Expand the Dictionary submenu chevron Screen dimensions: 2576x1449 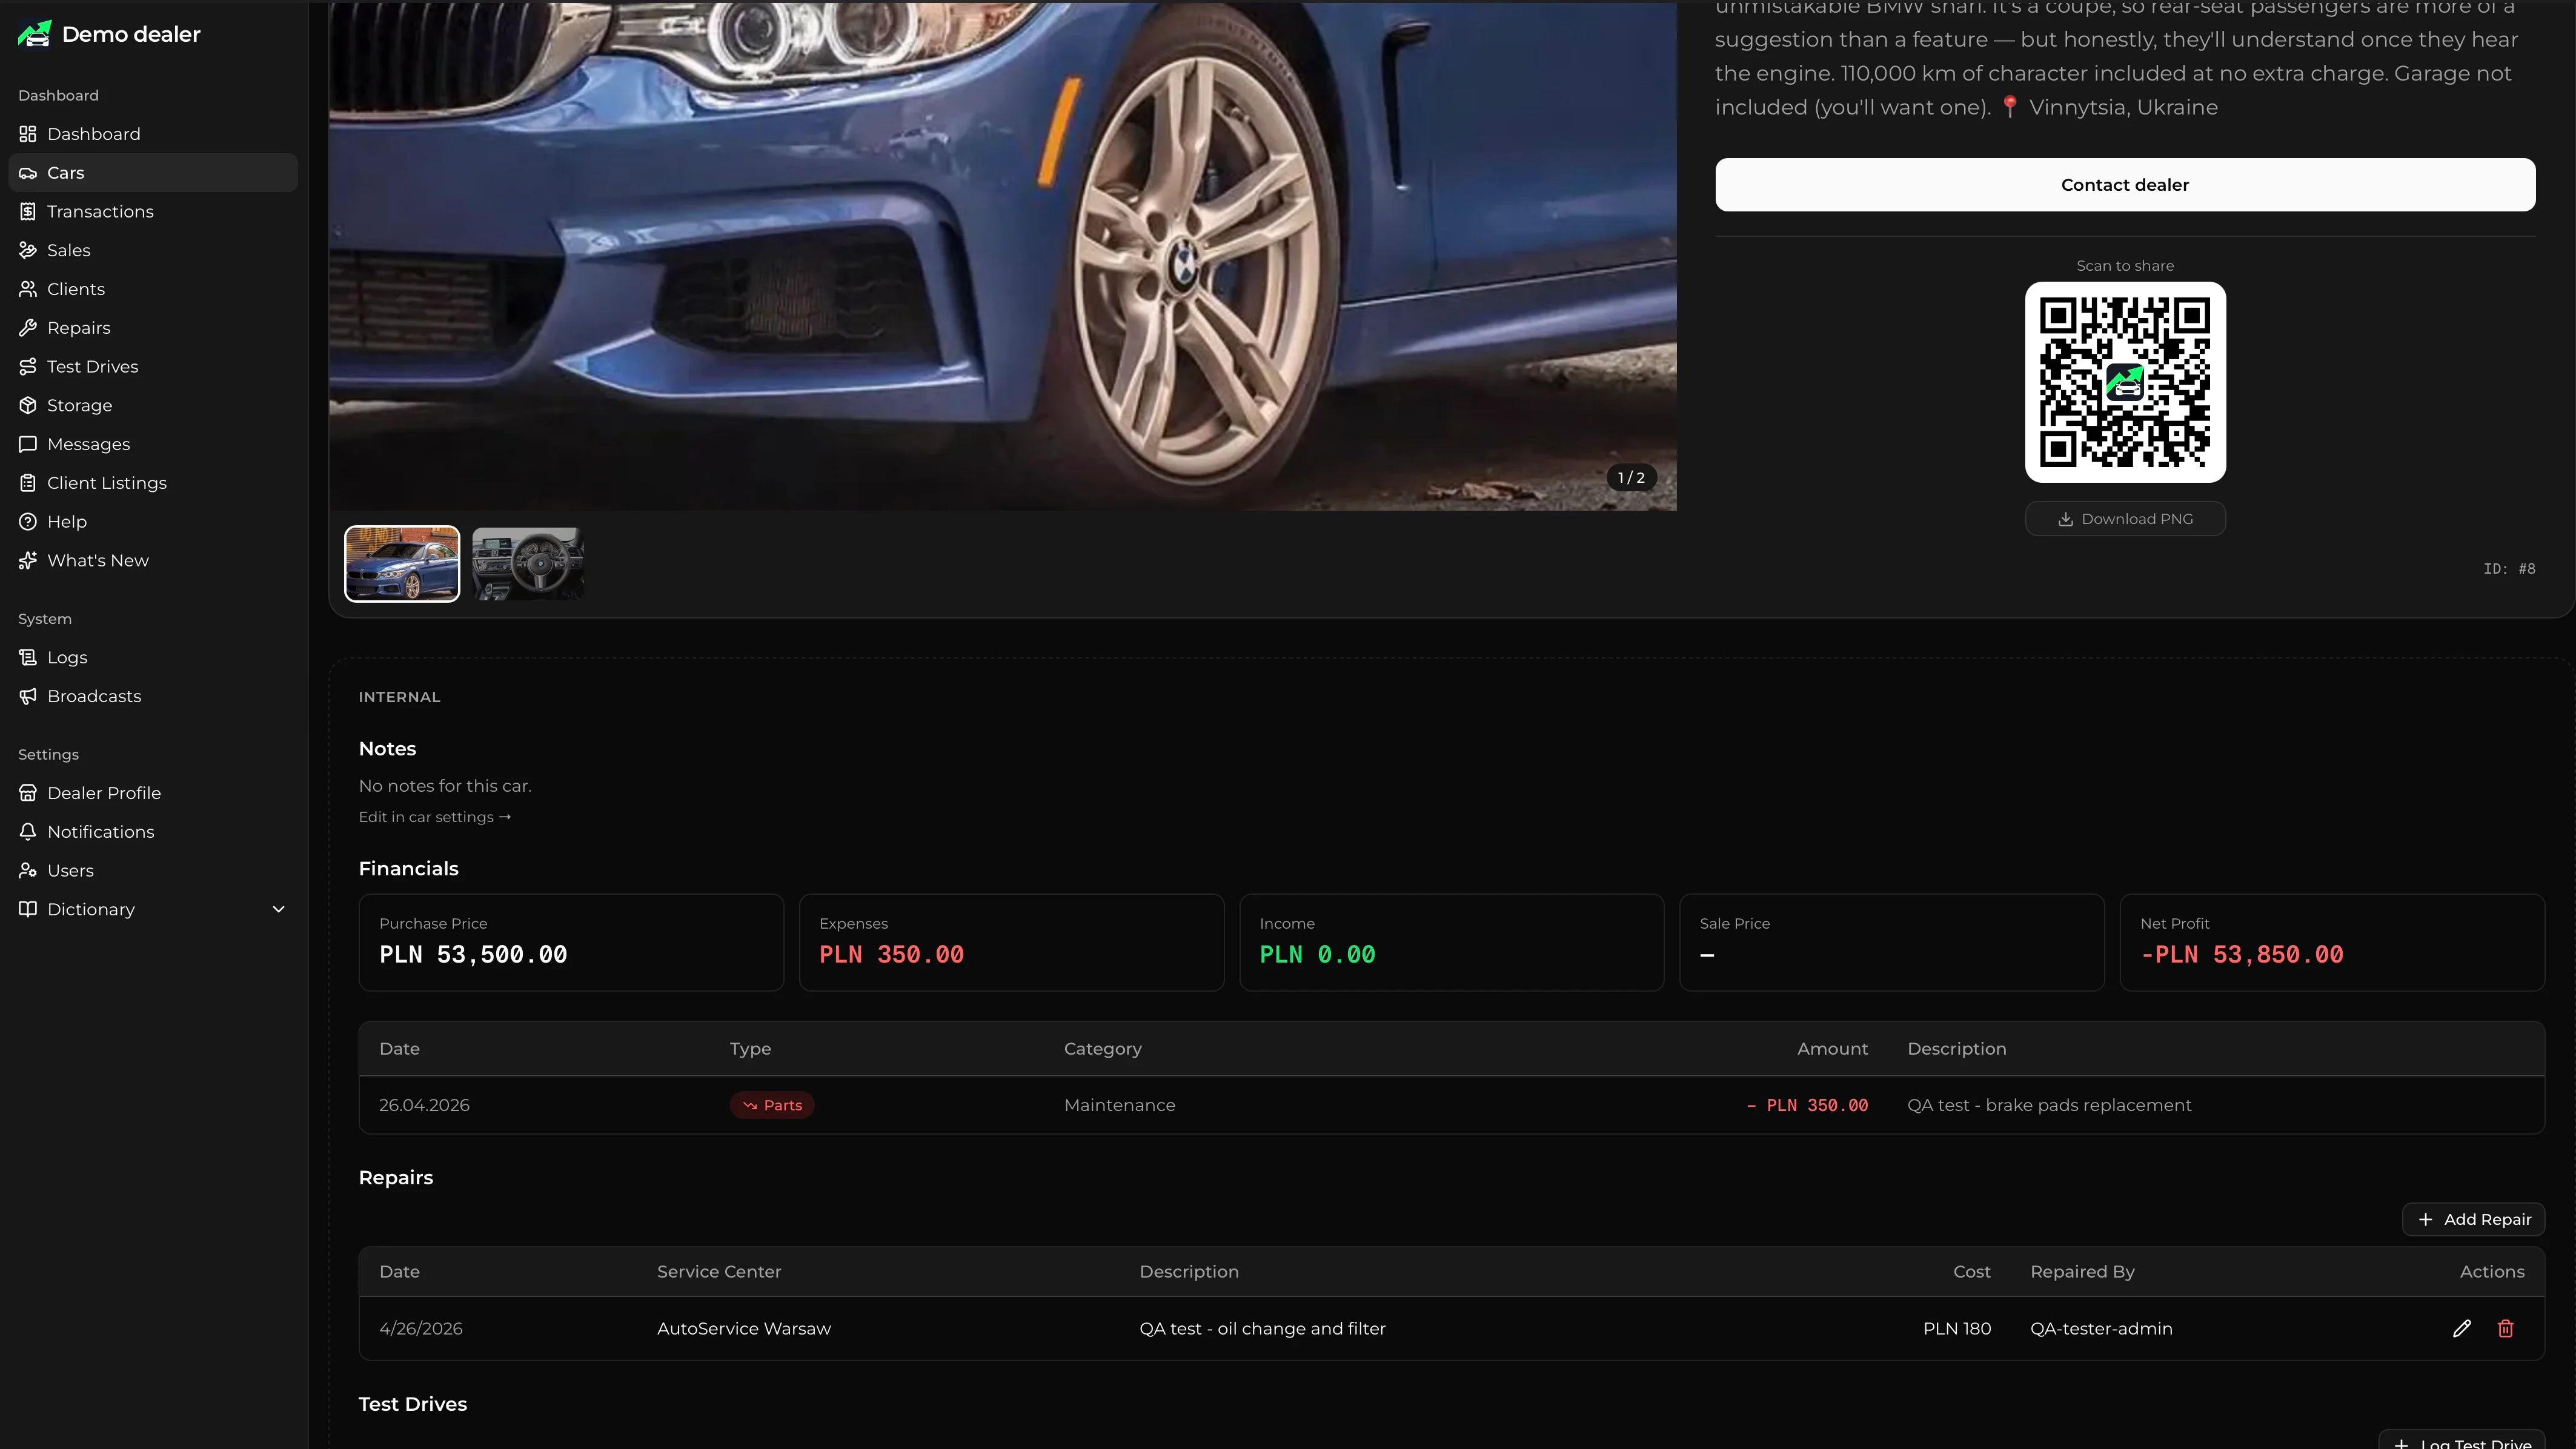[x=279, y=910]
